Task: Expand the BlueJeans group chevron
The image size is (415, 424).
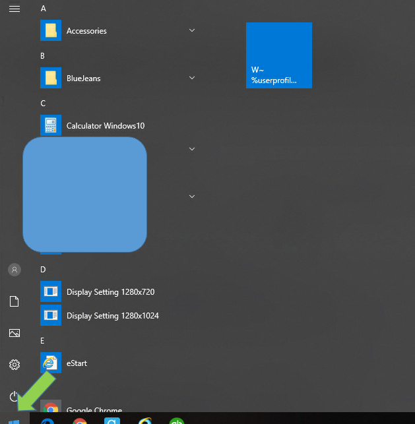Action: [192, 78]
